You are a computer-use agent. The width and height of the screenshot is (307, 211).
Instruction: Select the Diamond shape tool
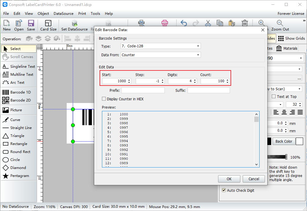(x=19, y=168)
